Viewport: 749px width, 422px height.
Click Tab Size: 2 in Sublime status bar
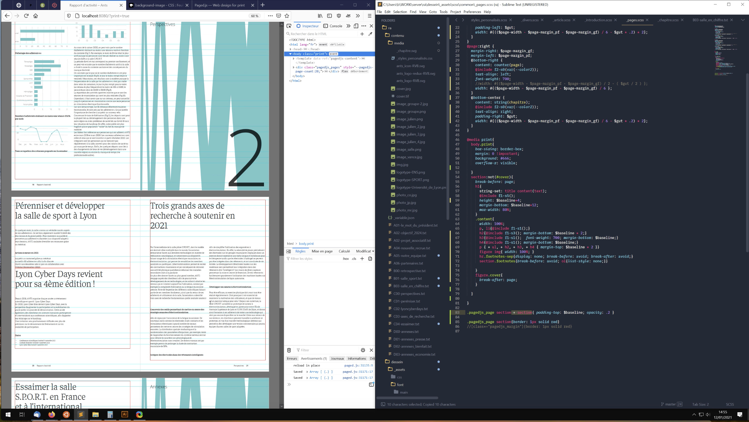[x=700, y=404]
